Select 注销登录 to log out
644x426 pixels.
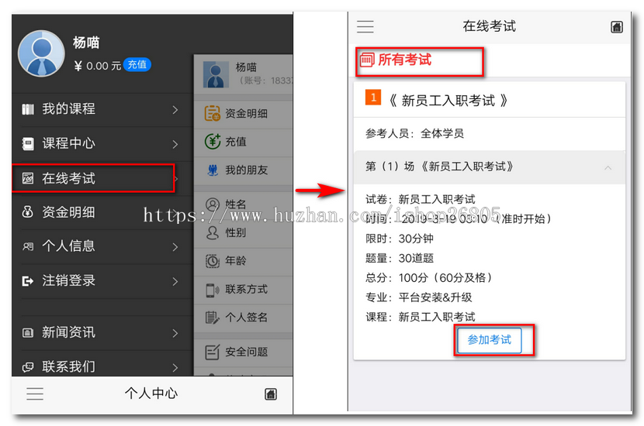[102, 281]
